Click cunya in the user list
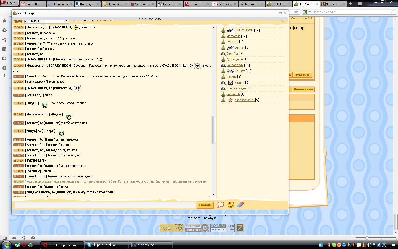398x249 pixels. pos(239,48)
